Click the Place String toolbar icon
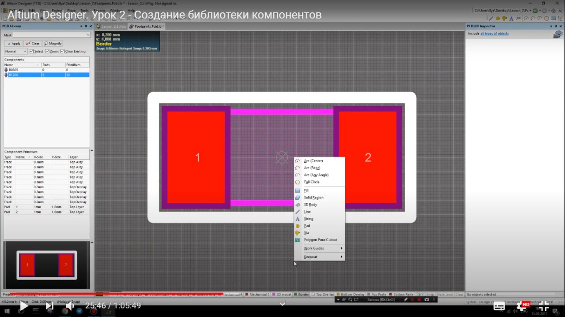 coord(510,19)
